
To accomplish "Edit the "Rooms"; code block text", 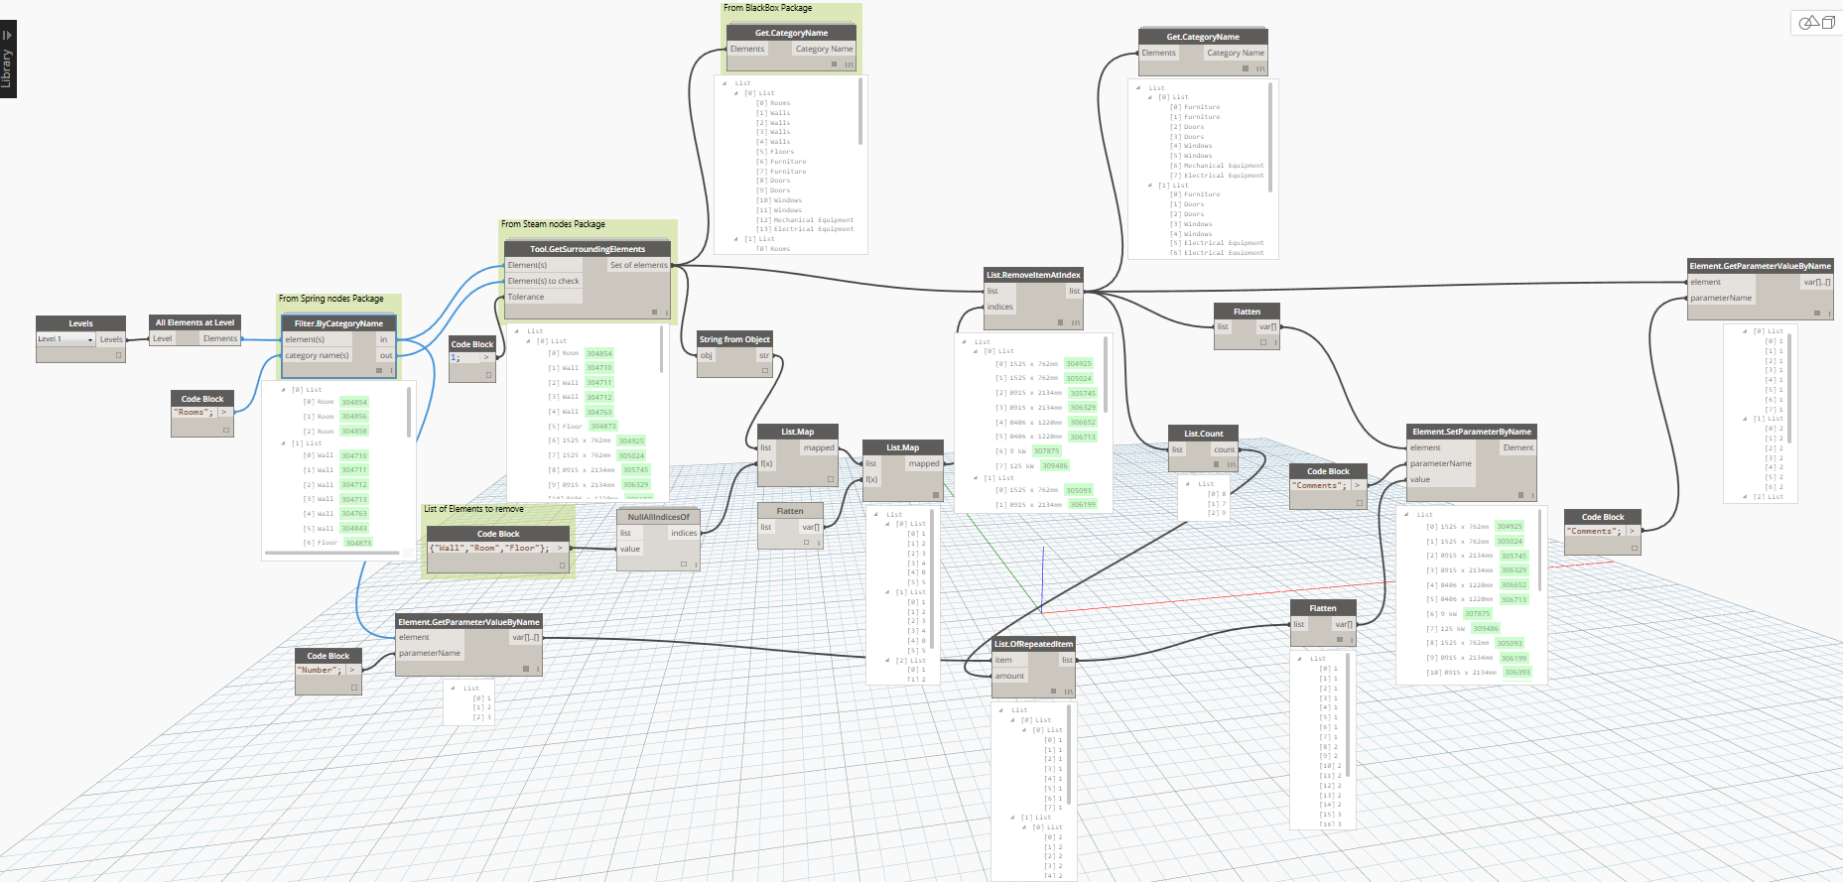I will pyautogui.click(x=195, y=413).
